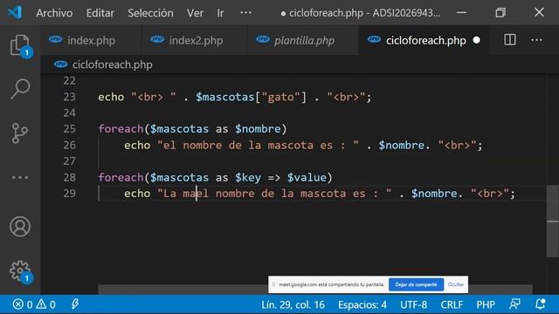
Task: Show errors count in the status bar
Action: [x=23, y=304]
